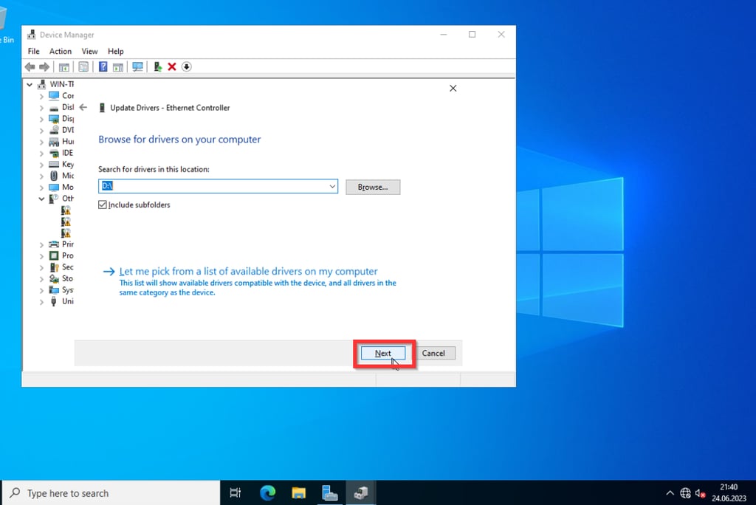Click the Back arrow in Device Manager toolbar

tap(30, 66)
